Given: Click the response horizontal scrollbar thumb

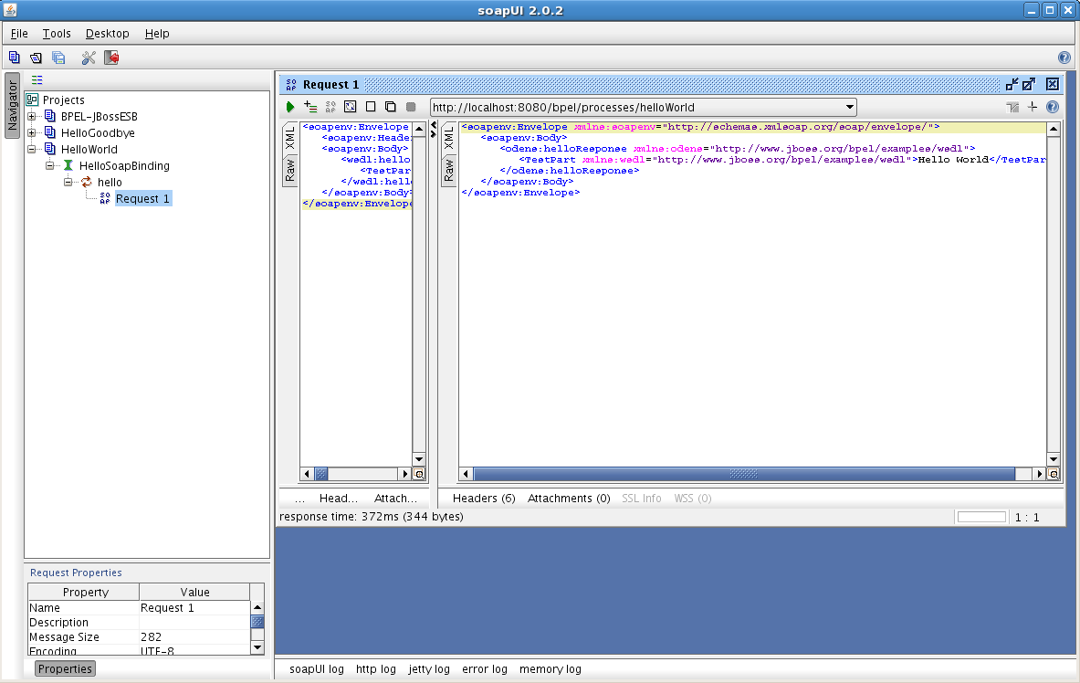Looking at the screenshot, I should (744, 475).
